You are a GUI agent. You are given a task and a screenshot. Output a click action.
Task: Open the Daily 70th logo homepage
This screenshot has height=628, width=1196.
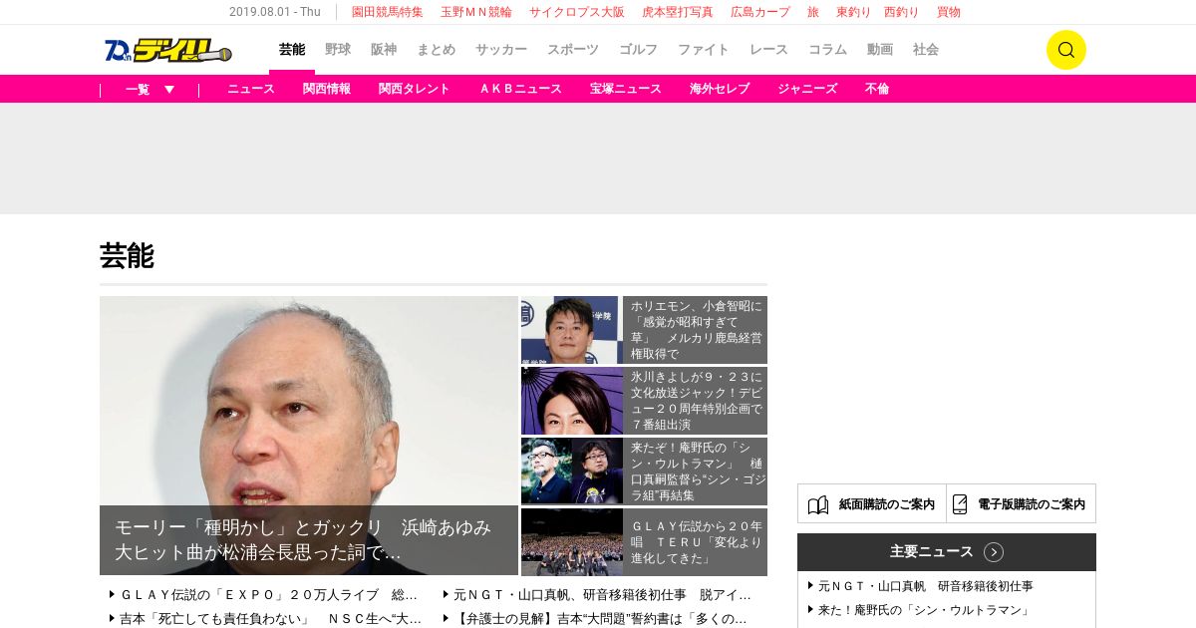(x=167, y=50)
